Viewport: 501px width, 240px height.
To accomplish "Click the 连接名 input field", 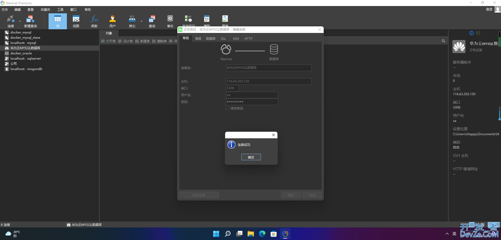I will coord(269,68).
